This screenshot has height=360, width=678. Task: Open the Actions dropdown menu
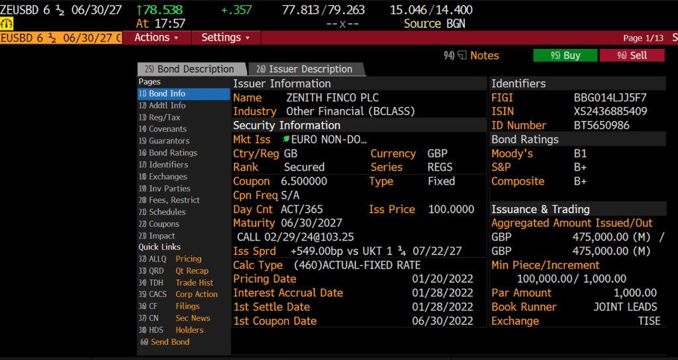pos(157,38)
